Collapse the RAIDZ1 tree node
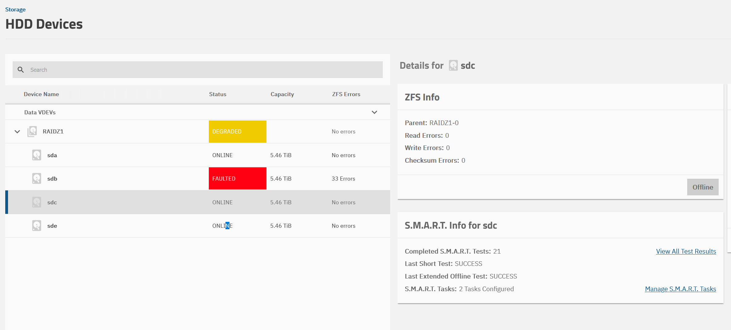This screenshot has height=330, width=731. [x=17, y=132]
